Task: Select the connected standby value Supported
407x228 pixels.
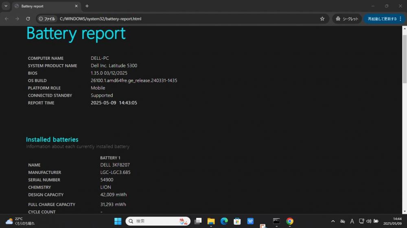Action: pyautogui.click(x=102, y=96)
